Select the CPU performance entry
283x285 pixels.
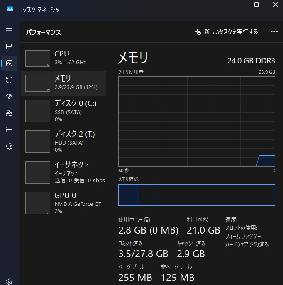point(63,58)
